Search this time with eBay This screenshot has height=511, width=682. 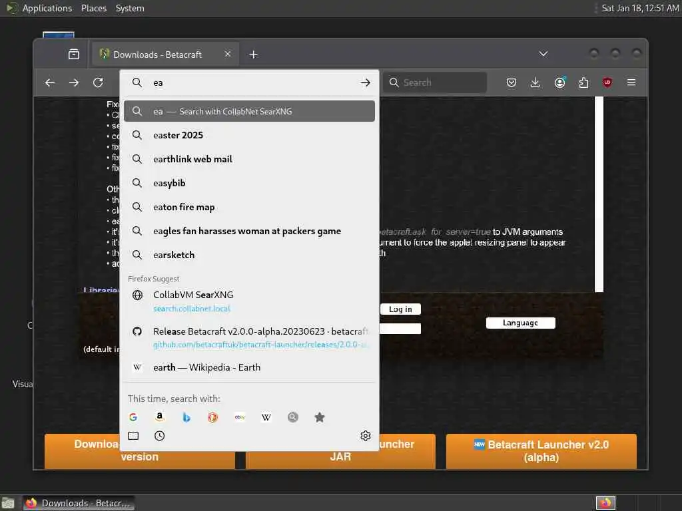pyautogui.click(x=240, y=417)
